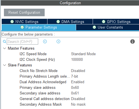Select the Primary slave address value 0x60

coord(75,87)
